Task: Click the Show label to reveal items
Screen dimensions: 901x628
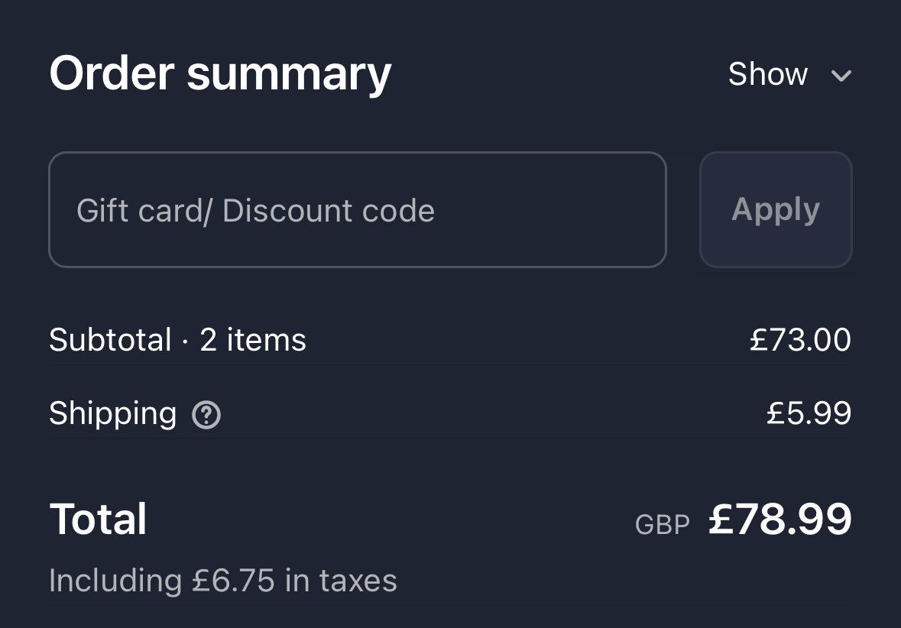Action: tap(767, 74)
